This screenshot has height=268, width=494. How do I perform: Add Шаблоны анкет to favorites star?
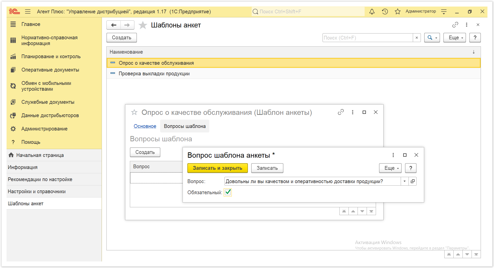pyautogui.click(x=143, y=25)
